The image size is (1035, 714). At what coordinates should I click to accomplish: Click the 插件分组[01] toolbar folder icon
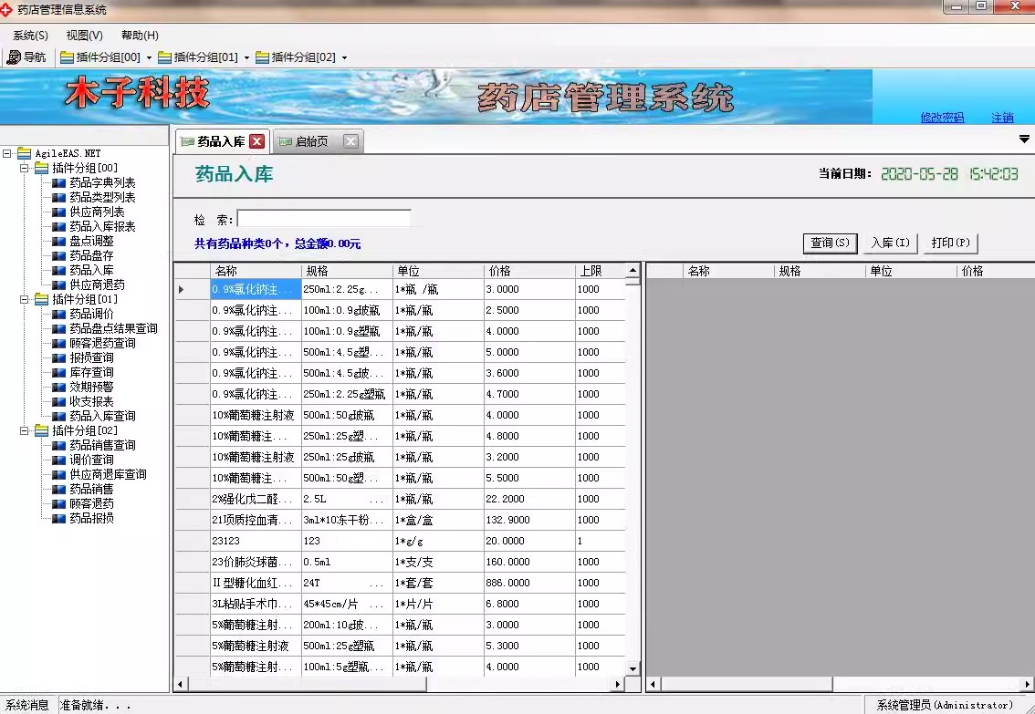click(x=164, y=58)
